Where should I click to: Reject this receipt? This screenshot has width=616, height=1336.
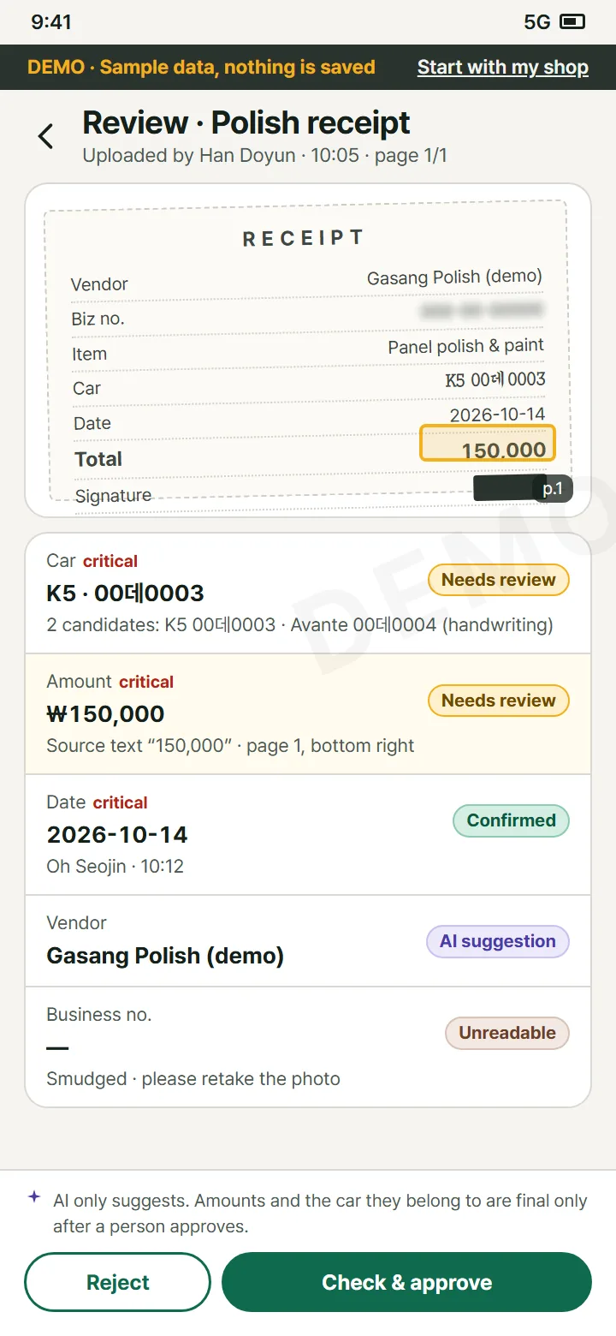117,1282
